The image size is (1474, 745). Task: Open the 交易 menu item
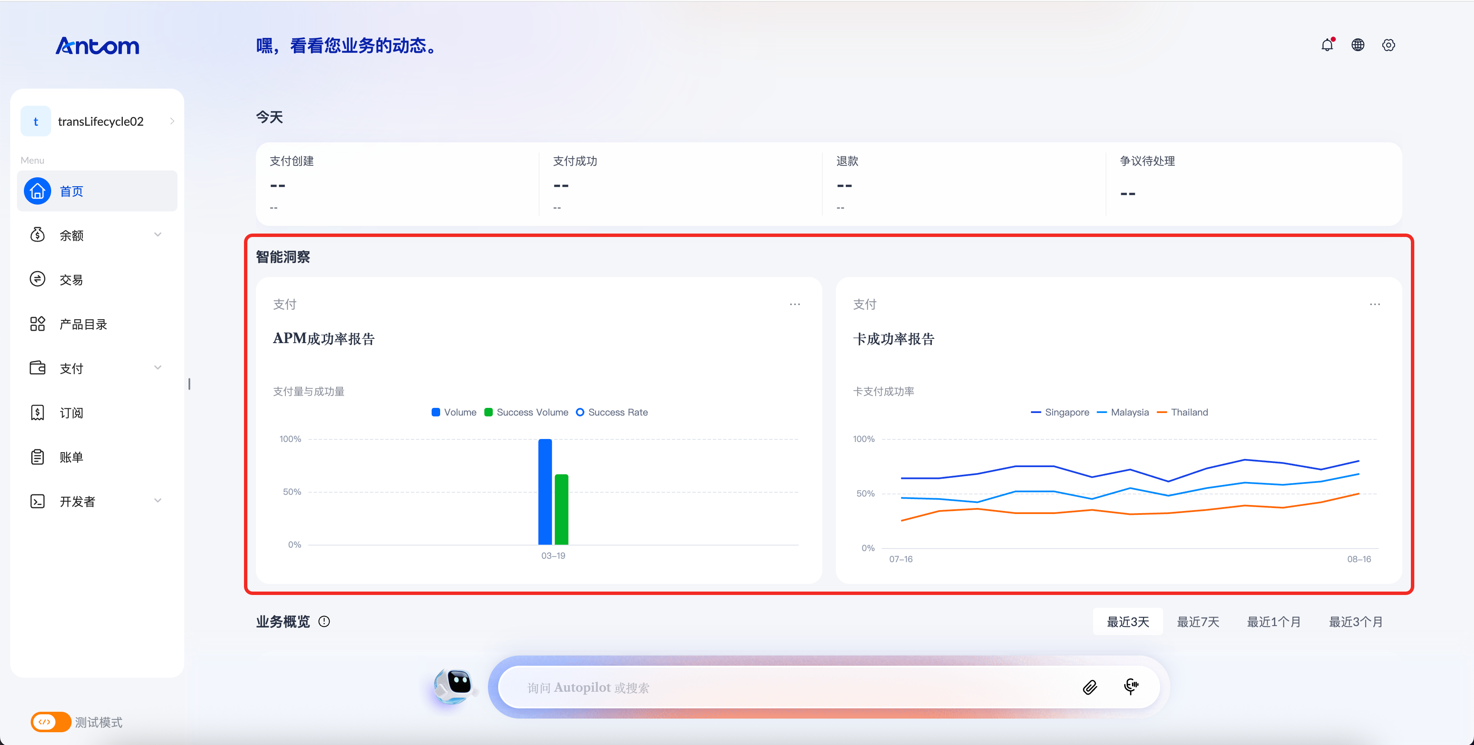[97, 279]
